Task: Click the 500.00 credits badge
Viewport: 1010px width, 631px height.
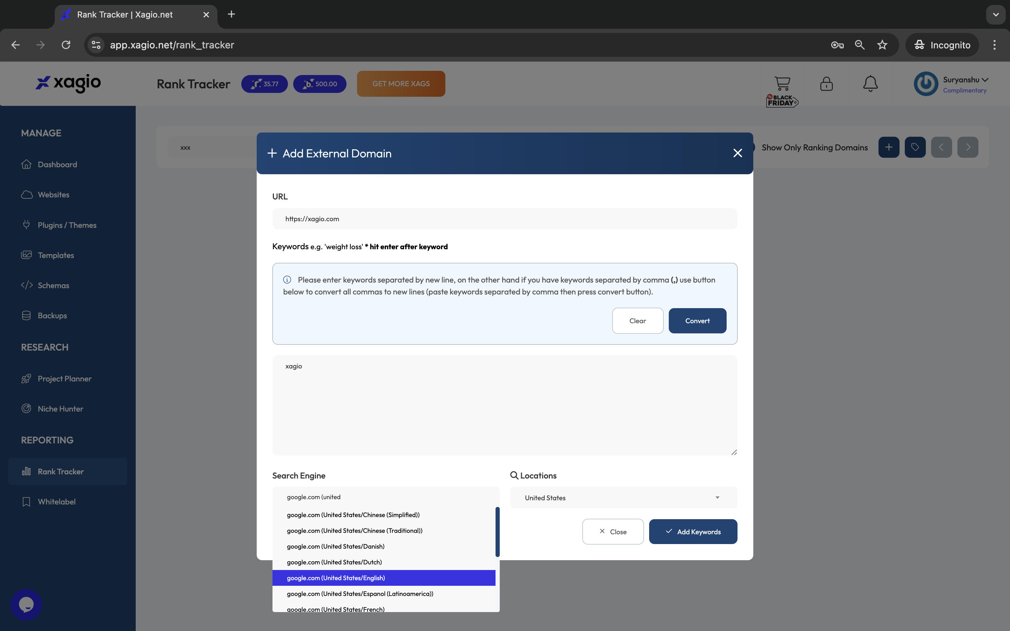Action: pyautogui.click(x=320, y=84)
